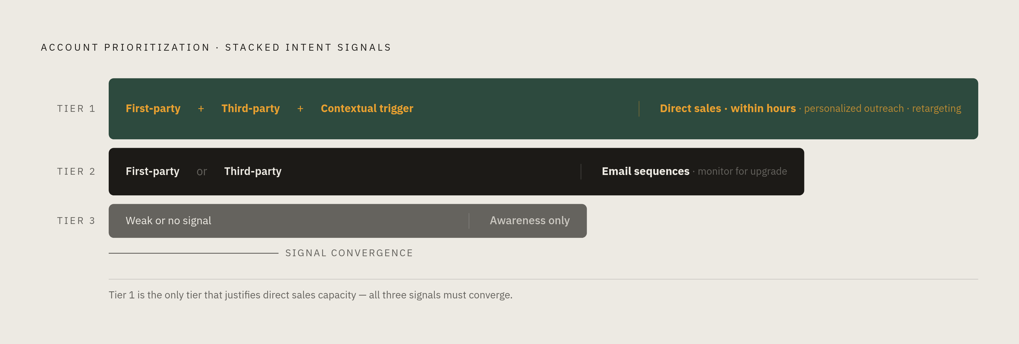Click the 'or' word in Tier 2
The image size is (1019, 344).
click(202, 172)
